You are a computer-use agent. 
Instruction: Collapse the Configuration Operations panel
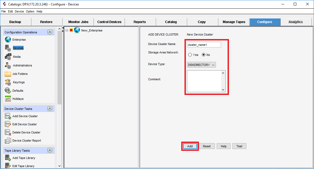50,32
